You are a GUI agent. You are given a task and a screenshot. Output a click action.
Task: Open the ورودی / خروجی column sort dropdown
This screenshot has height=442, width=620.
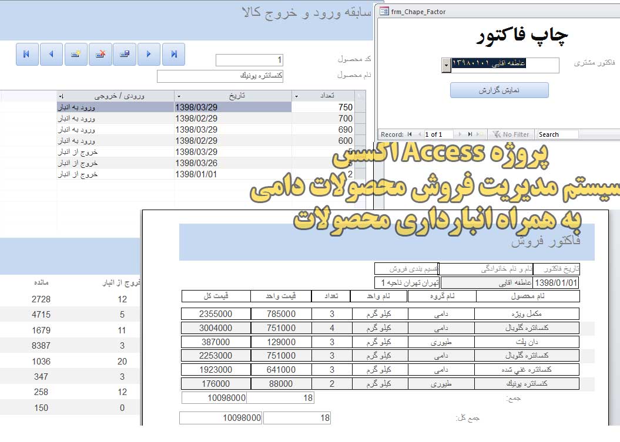pyautogui.click(x=61, y=96)
